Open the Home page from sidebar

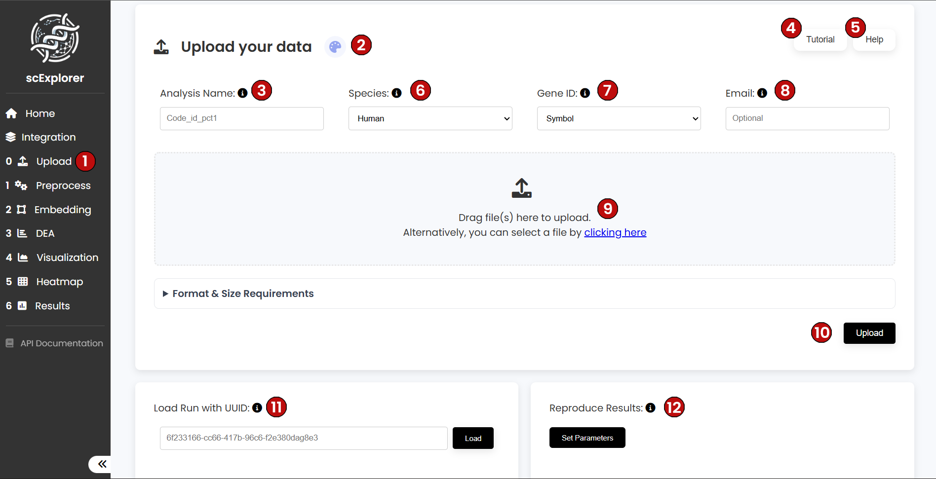40,113
